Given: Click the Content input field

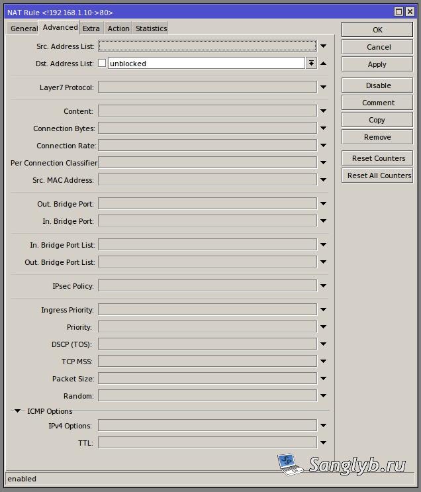Looking at the screenshot, I should click(207, 111).
